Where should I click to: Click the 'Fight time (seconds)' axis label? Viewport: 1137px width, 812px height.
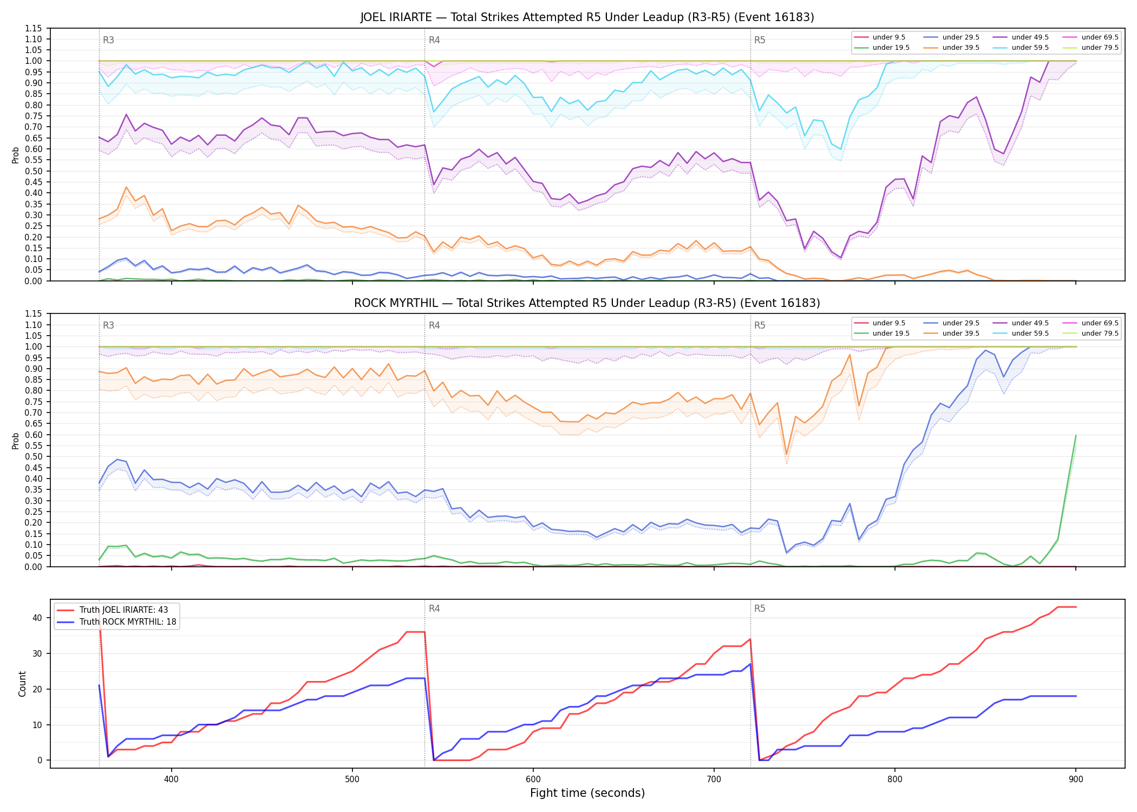pyautogui.click(x=587, y=794)
